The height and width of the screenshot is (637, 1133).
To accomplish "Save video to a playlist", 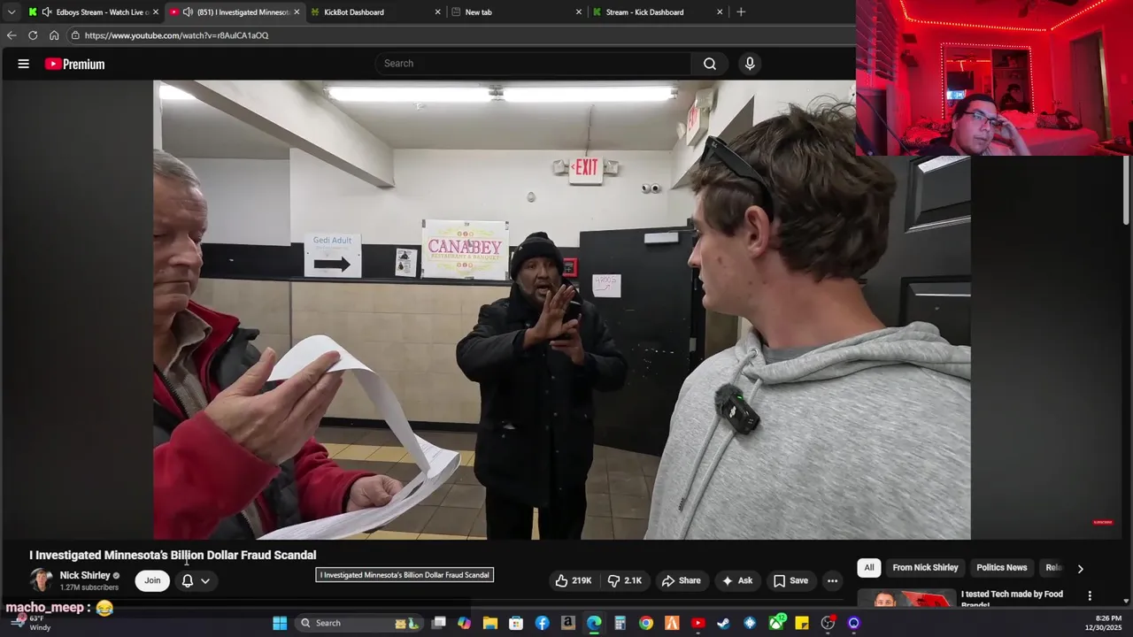I will click(790, 580).
